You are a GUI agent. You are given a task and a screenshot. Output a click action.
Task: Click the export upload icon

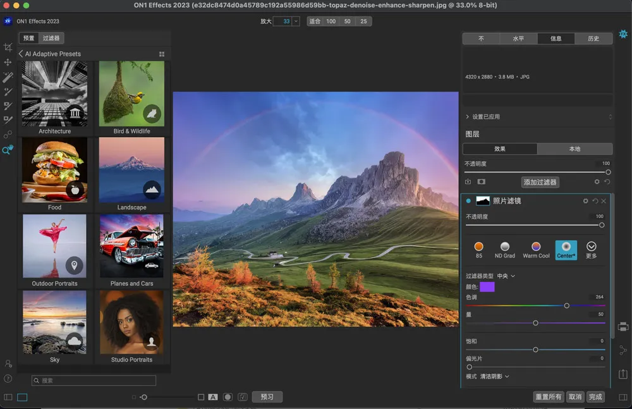(623, 374)
